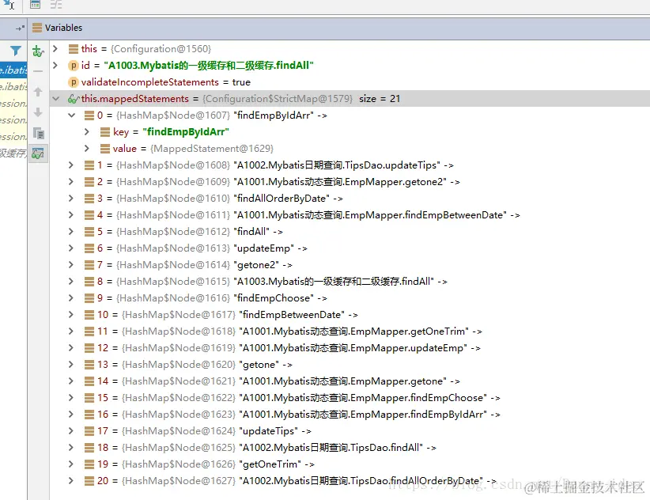Viewport: 650px width, 500px height.
Task: Expand entry 12 EmpMapper.updateEmp
Action: (x=71, y=347)
